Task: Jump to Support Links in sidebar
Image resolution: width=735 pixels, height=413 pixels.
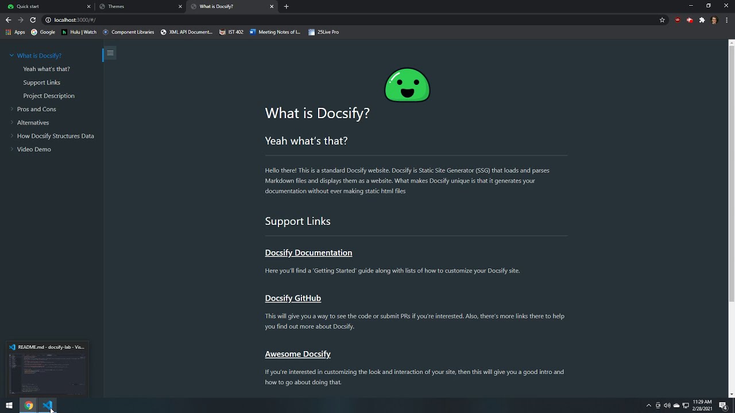Action: coord(41,83)
